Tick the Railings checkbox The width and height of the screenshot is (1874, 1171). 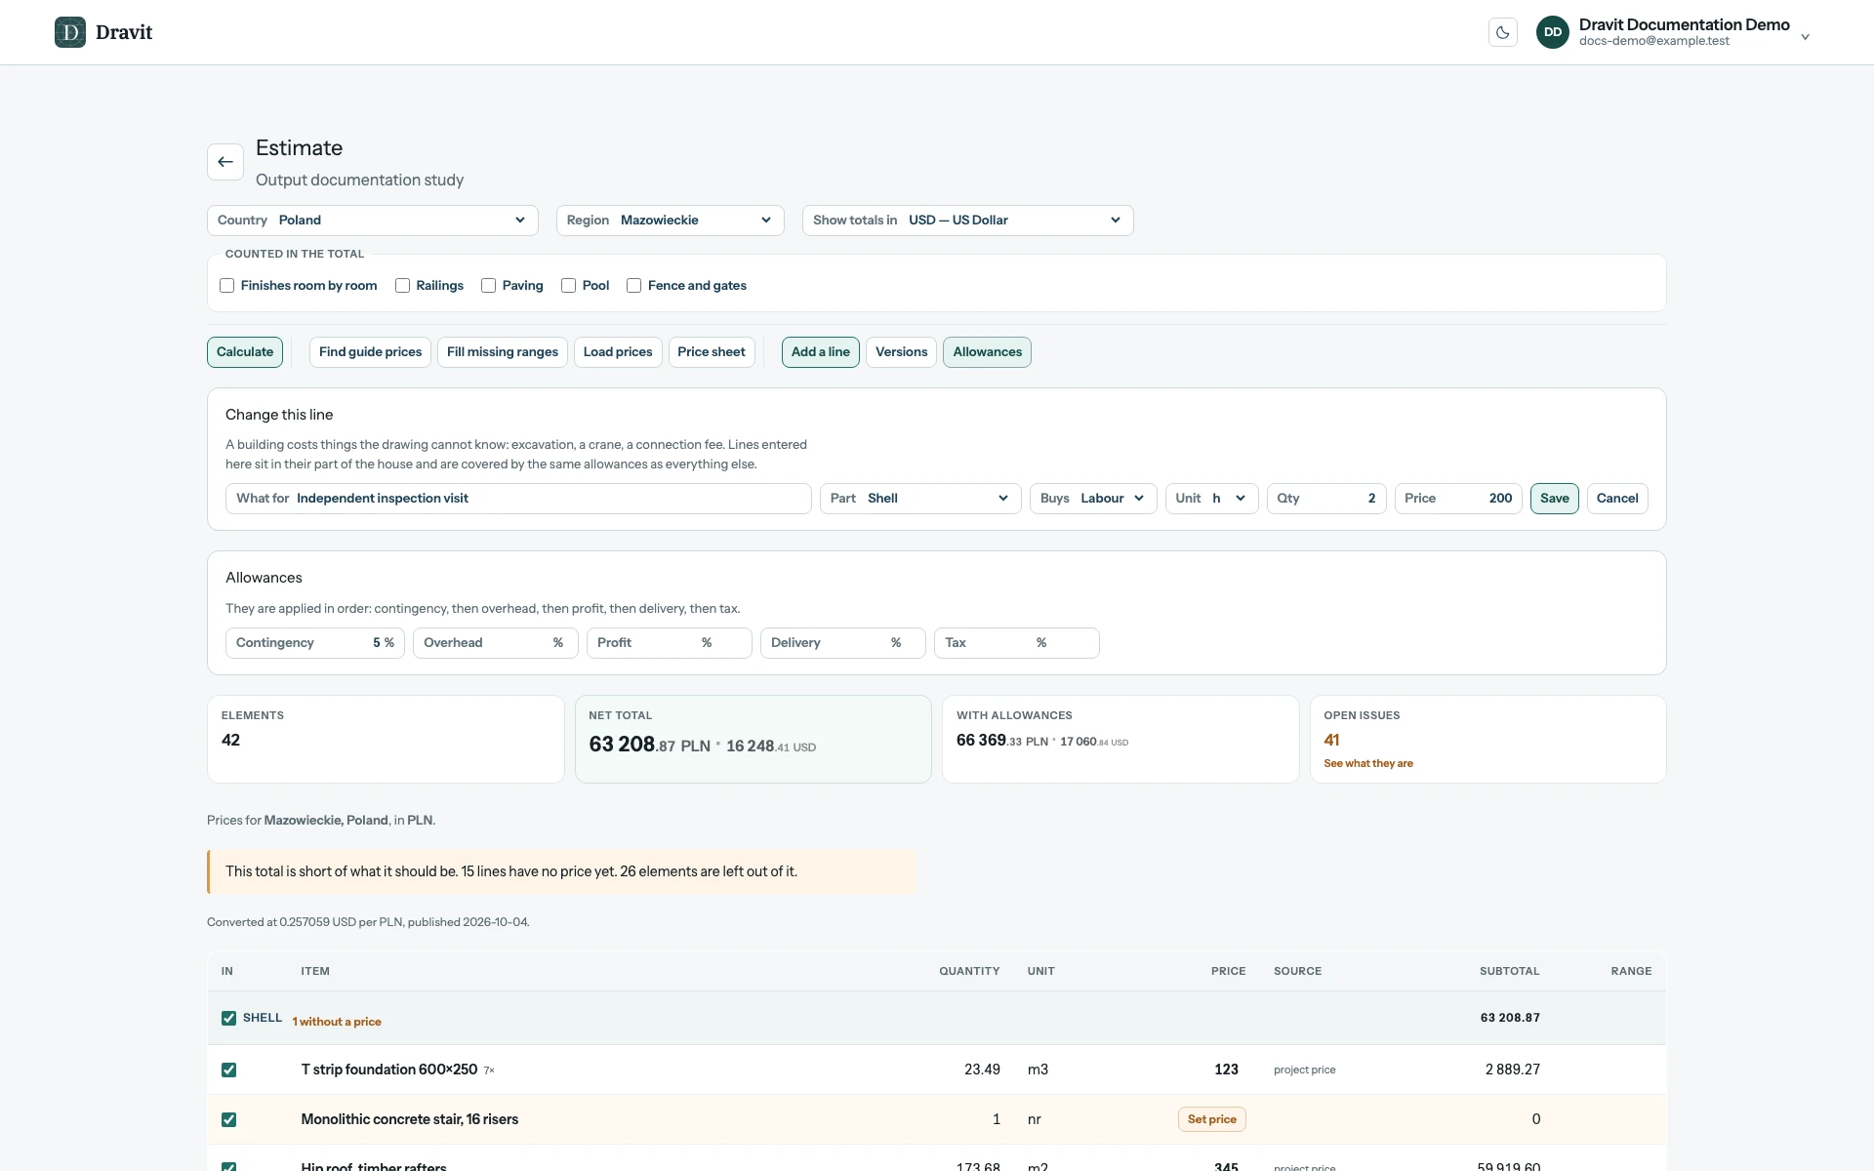(x=402, y=286)
